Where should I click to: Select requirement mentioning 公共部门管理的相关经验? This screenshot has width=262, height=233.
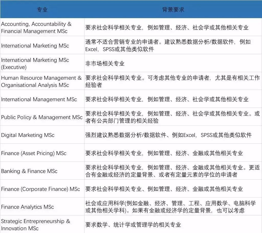pos(172,117)
